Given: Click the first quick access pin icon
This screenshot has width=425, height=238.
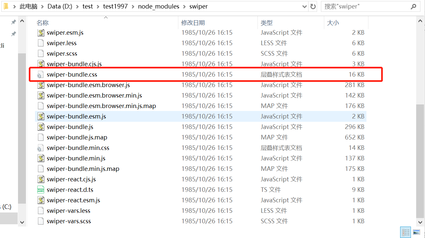Looking at the screenshot, I should click(13, 22).
